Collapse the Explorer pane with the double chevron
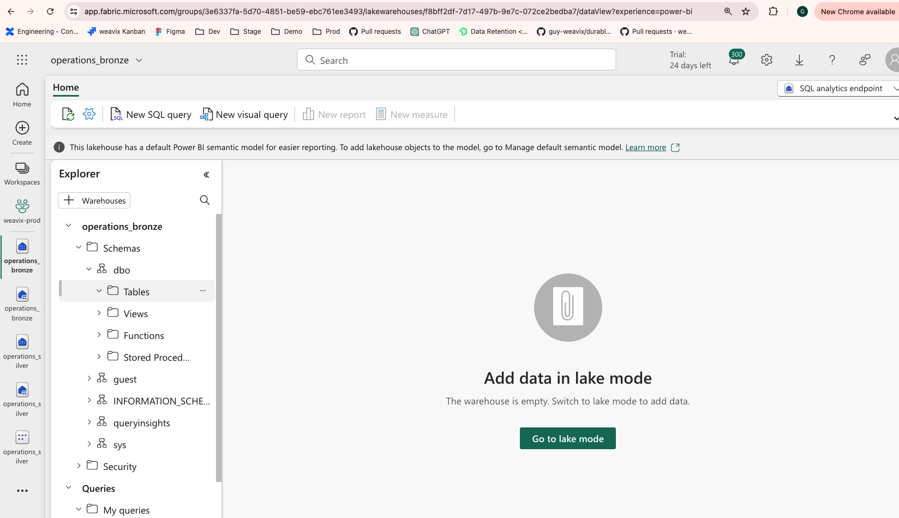 (x=206, y=174)
